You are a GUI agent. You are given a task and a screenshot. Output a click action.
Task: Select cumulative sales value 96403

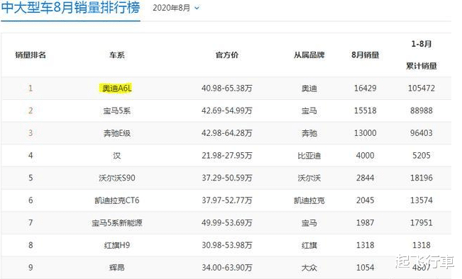[422, 133]
